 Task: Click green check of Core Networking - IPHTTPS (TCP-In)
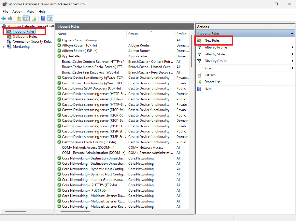(59, 185)
